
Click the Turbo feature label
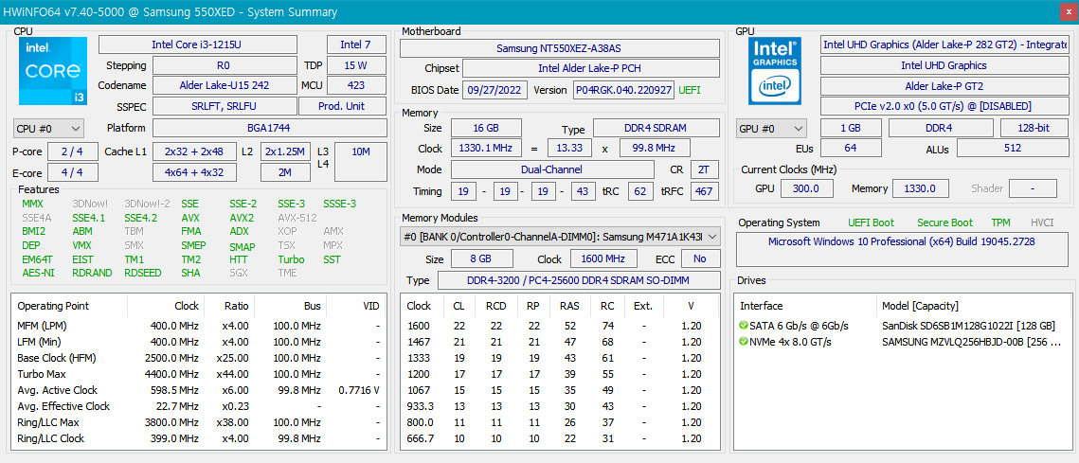point(291,259)
